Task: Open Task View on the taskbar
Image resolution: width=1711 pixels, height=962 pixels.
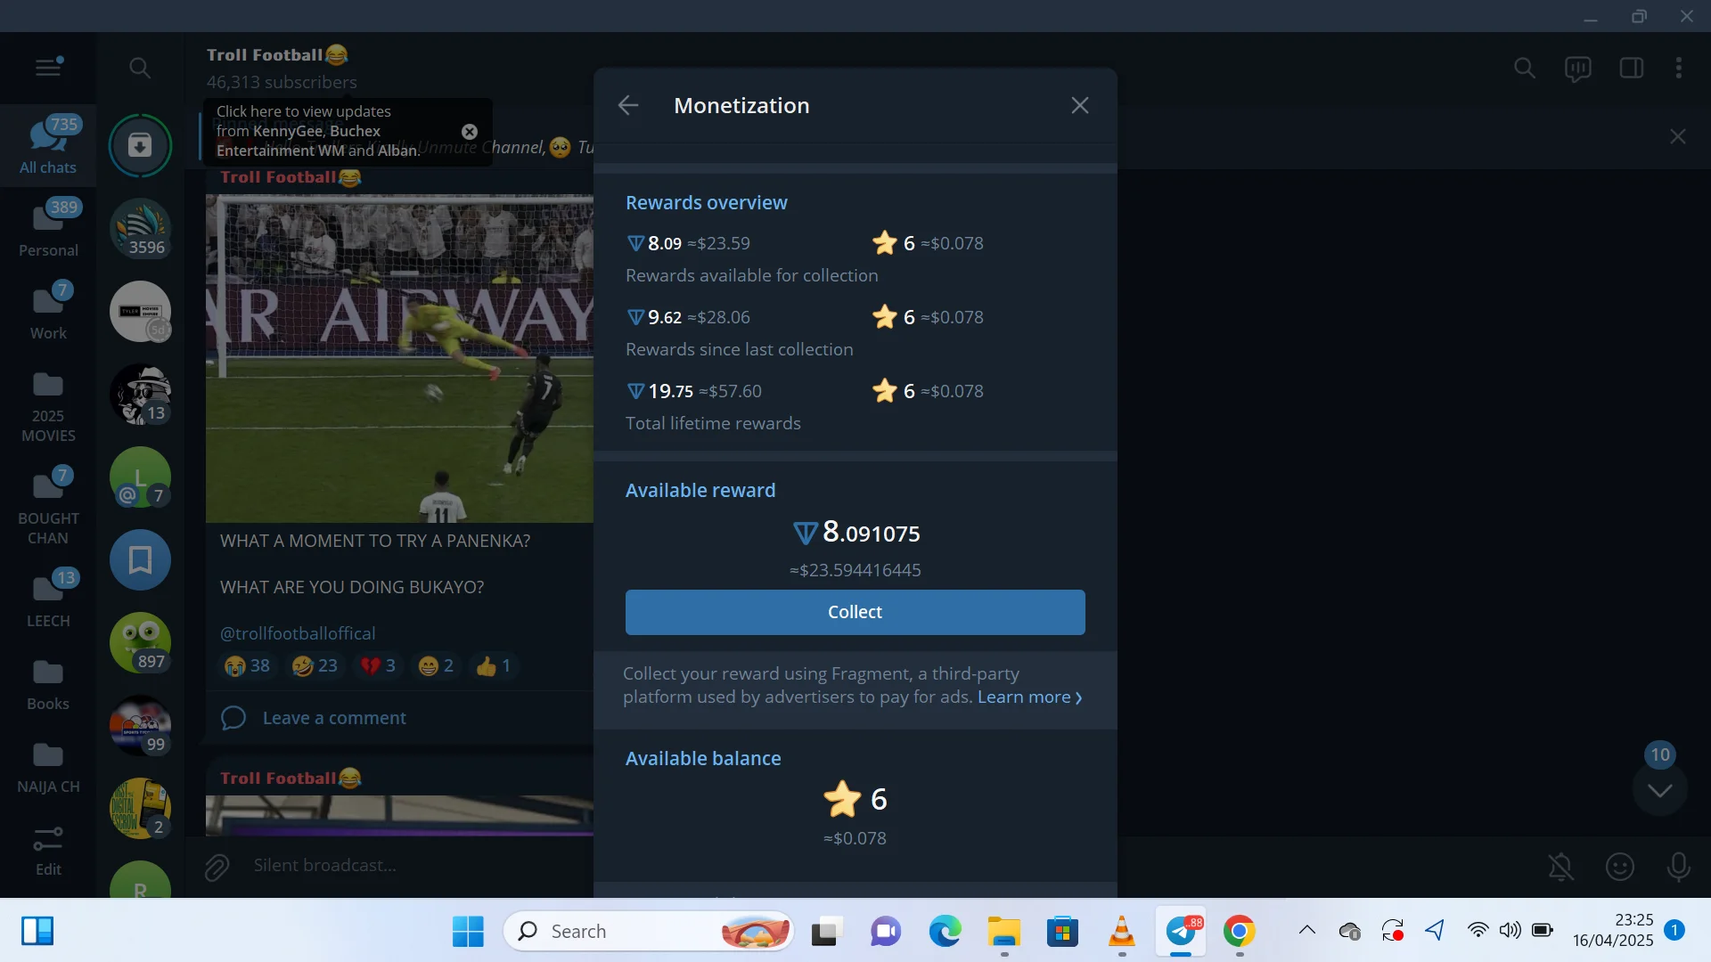Action: pos(827,932)
